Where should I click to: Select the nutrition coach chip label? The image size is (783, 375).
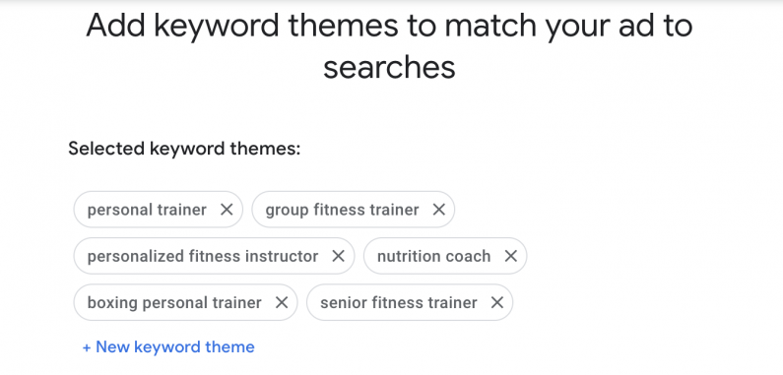(x=434, y=256)
